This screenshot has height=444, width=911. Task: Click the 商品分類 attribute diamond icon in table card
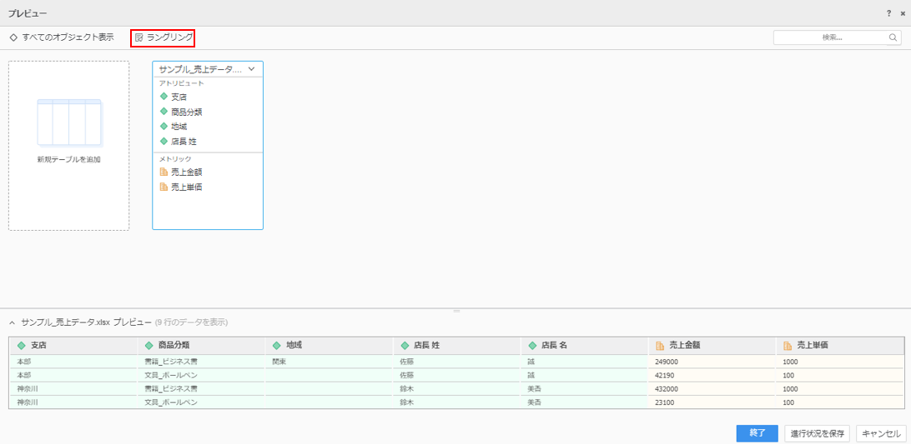click(x=164, y=112)
